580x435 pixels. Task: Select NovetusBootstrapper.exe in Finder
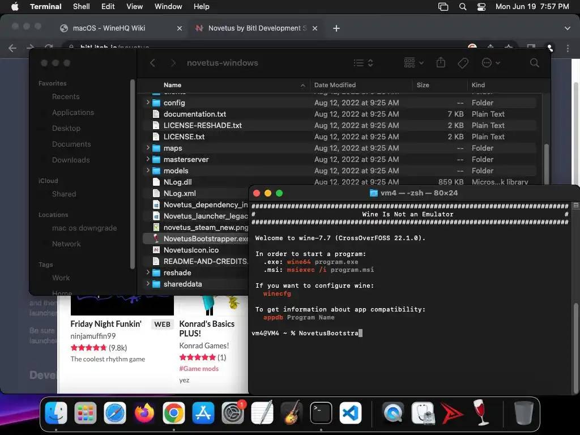[x=206, y=238]
